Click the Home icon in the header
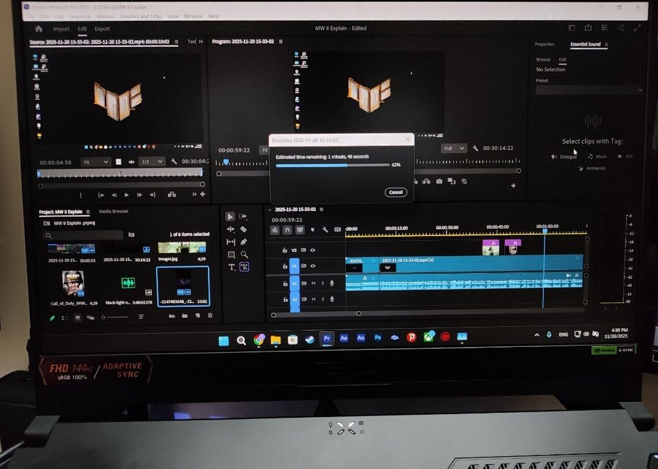 [x=39, y=29]
